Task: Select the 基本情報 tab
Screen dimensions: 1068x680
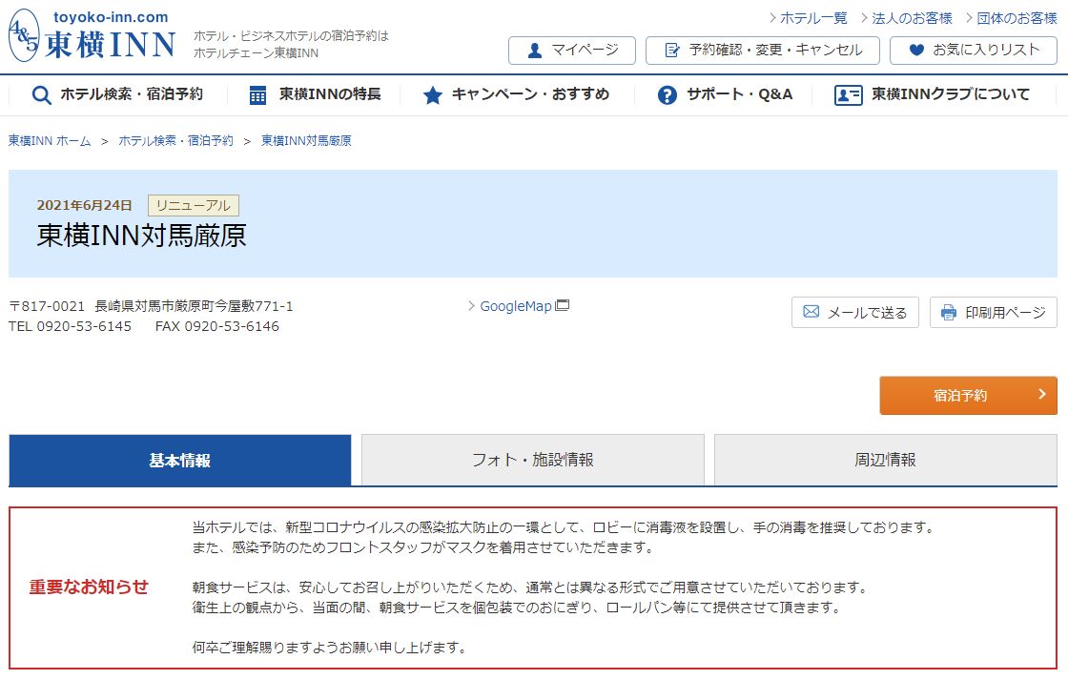Action: point(180,460)
